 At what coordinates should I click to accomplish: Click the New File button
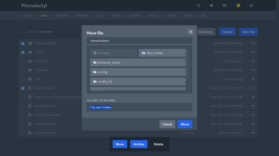(248, 32)
